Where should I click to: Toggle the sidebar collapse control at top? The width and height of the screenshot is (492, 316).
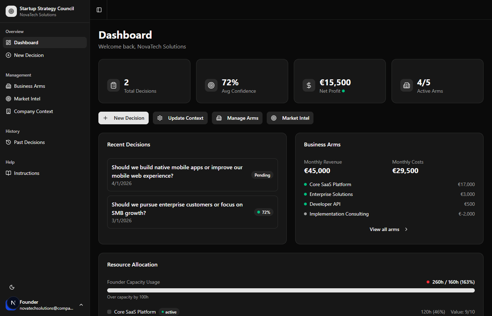point(98,9)
